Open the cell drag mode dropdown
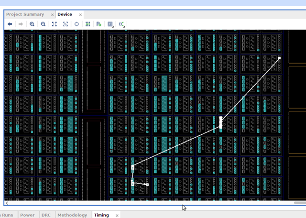The height and width of the screenshot is (218, 306). 110,24
